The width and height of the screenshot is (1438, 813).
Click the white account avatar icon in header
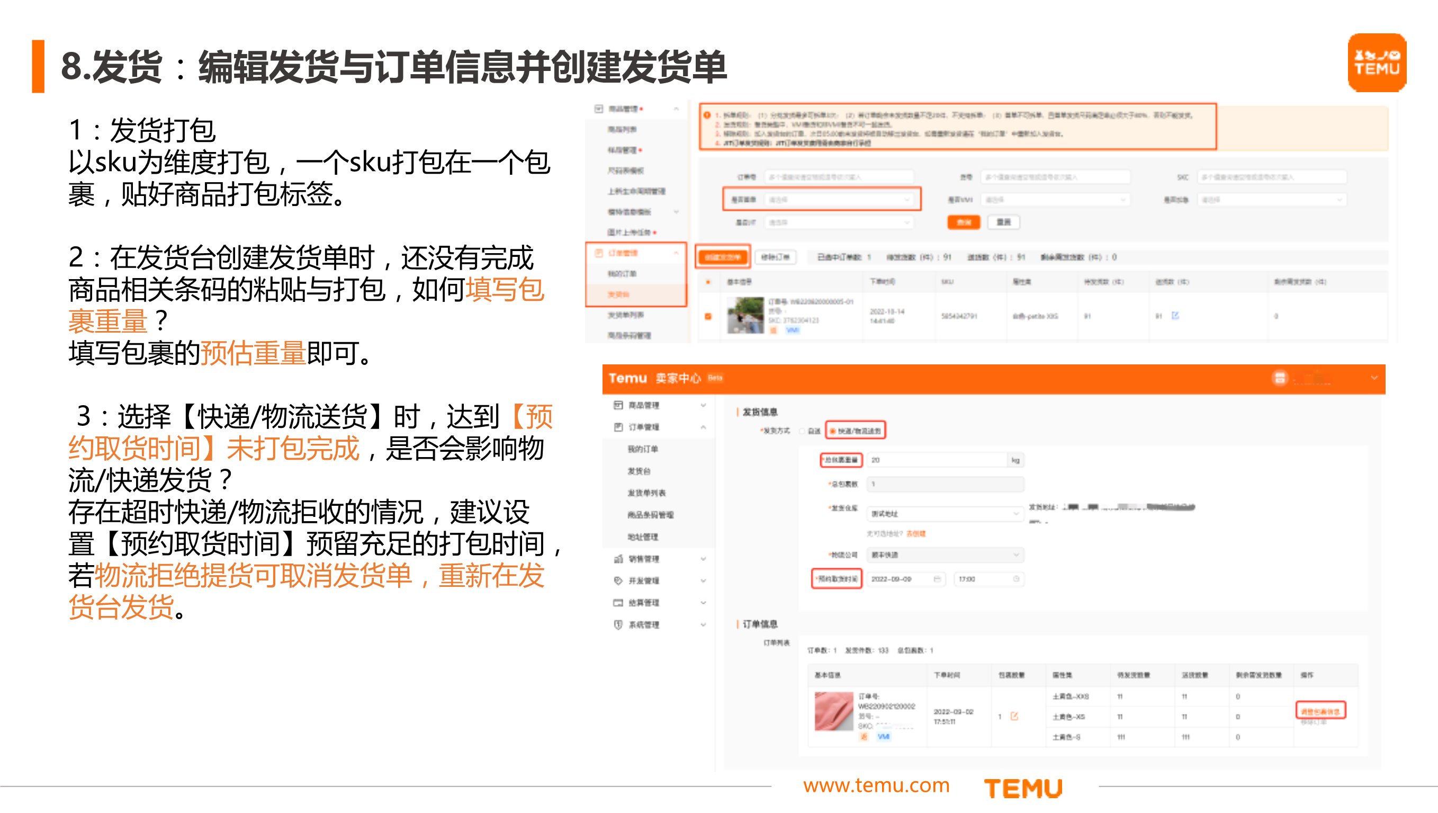coord(1280,378)
